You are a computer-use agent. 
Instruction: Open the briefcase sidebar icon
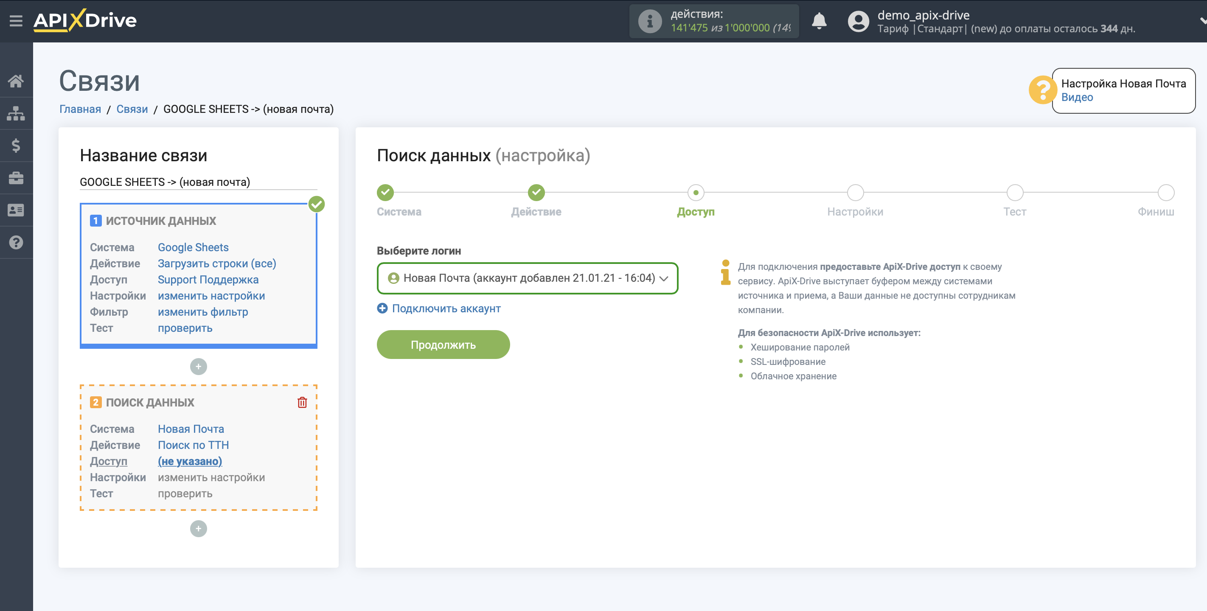[16, 178]
